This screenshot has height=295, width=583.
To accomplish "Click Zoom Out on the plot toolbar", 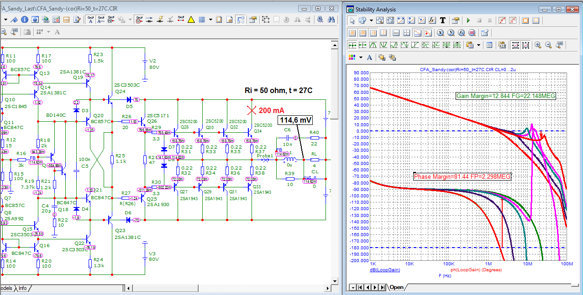I will [549, 45].
